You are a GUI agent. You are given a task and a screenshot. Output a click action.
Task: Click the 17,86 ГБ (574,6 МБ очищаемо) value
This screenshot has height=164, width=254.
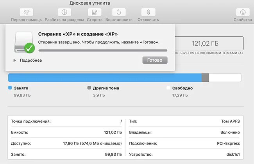point(92,143)
